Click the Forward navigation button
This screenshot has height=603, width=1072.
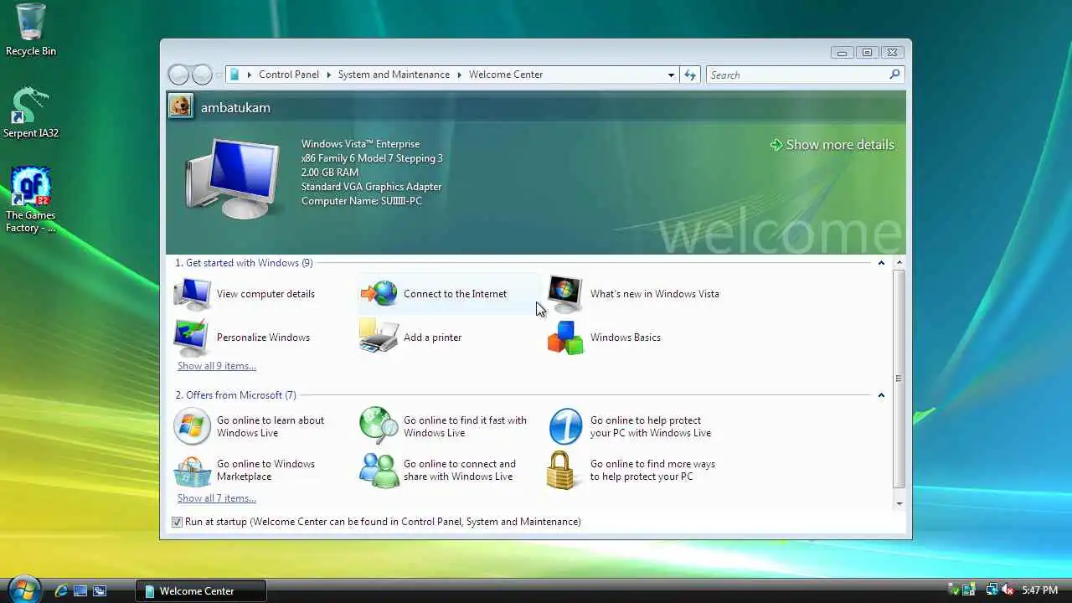pos(202,75)
